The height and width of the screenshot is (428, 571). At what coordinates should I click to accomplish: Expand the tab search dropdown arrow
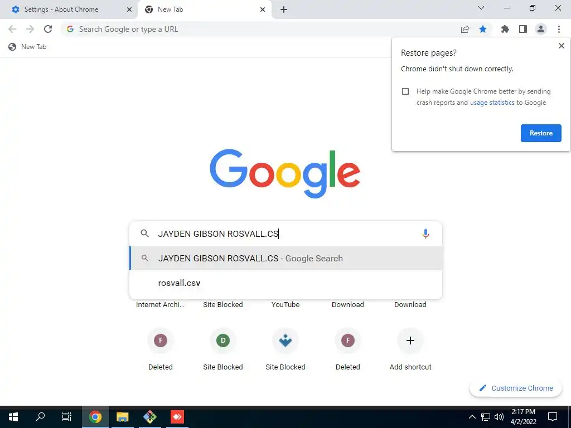point(481,8)
